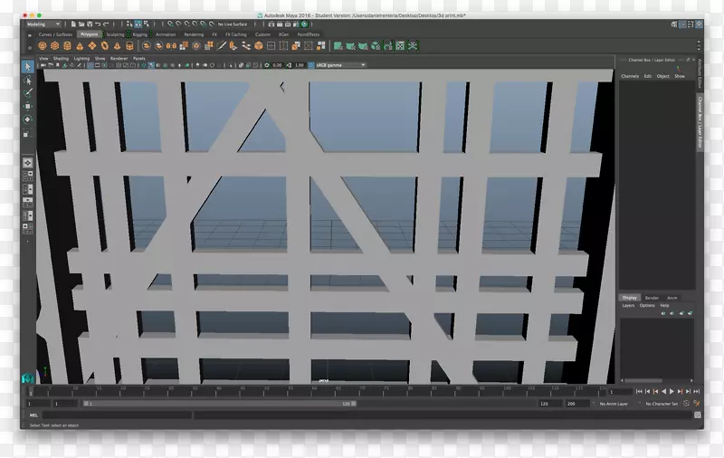Choose the Select tool arrow in toolbox
The width and height of the screenshot is (724, 458).
[x=28, y=67]
